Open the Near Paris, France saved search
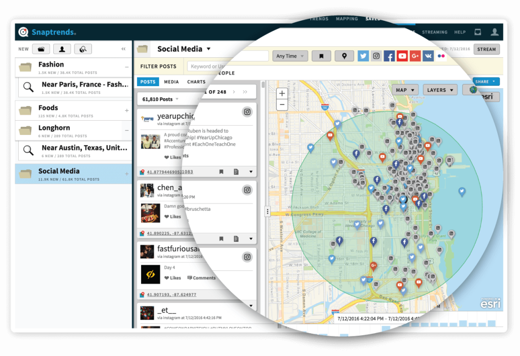This screenshot has height=356, width=520. click(75, 87)
